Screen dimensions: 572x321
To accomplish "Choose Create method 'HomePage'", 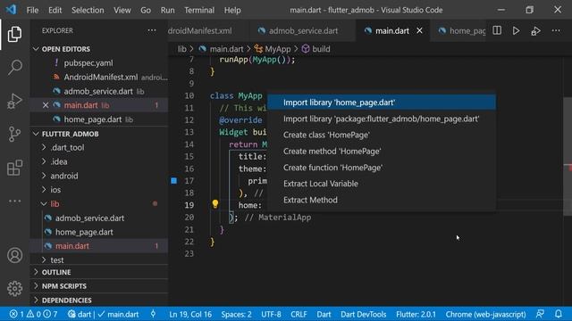I will pos(382,151).
